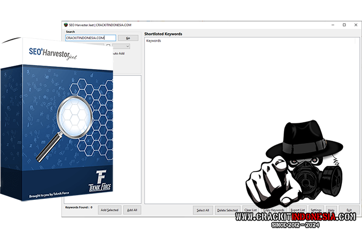Click the Keywords column header
Viewport: 362px width, 236px height.
click(x=154, y=41)
